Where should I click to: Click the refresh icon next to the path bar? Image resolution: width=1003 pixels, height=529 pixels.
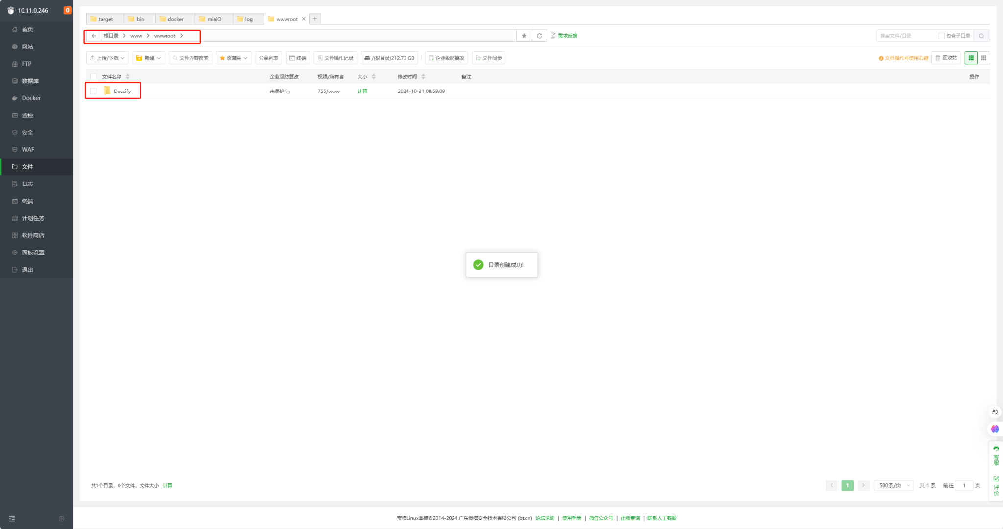pos(539,36)
